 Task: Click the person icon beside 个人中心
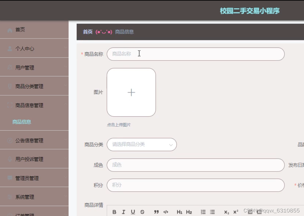[10, 49]
